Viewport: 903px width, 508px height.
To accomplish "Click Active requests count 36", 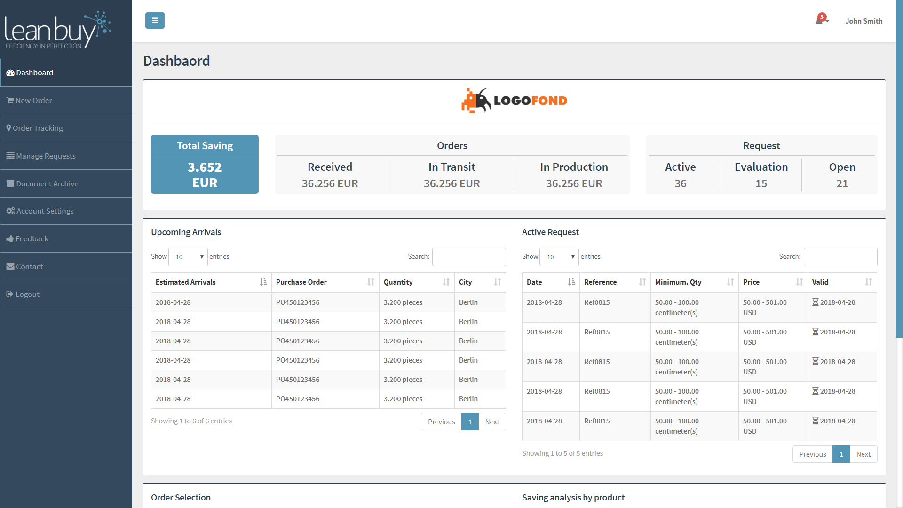I will pos(680,183).
